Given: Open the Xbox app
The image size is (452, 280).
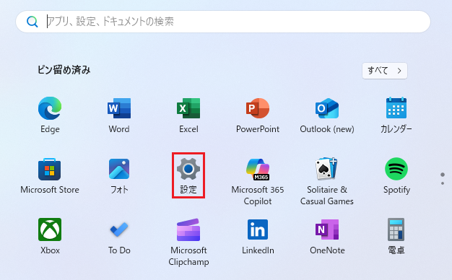Looking at the screenshot, I should coord(50,236).
